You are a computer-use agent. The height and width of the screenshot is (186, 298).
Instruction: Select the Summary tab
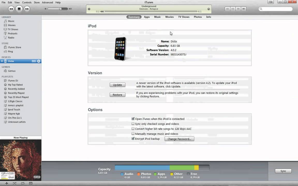tap(134, 17)
